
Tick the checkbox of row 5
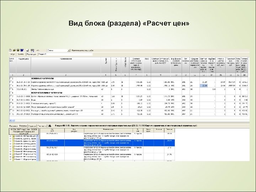point(11,89)
